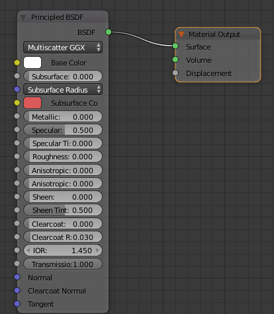Open the Subsurface Radius dropdown
This screenshot has height=314, width=274.
coord(63,90)
